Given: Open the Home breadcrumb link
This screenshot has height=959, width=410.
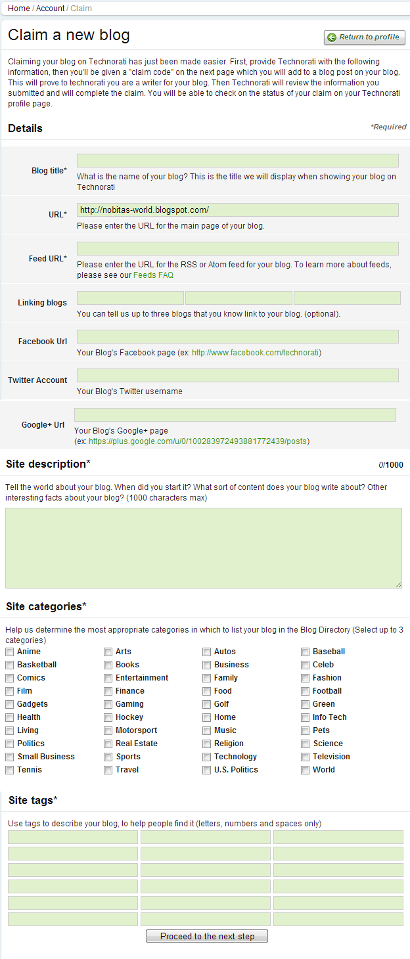Looking at the screenshot, I should [19, 9].
